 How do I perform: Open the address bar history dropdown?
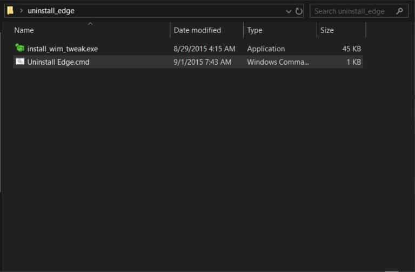pos(289,11)
